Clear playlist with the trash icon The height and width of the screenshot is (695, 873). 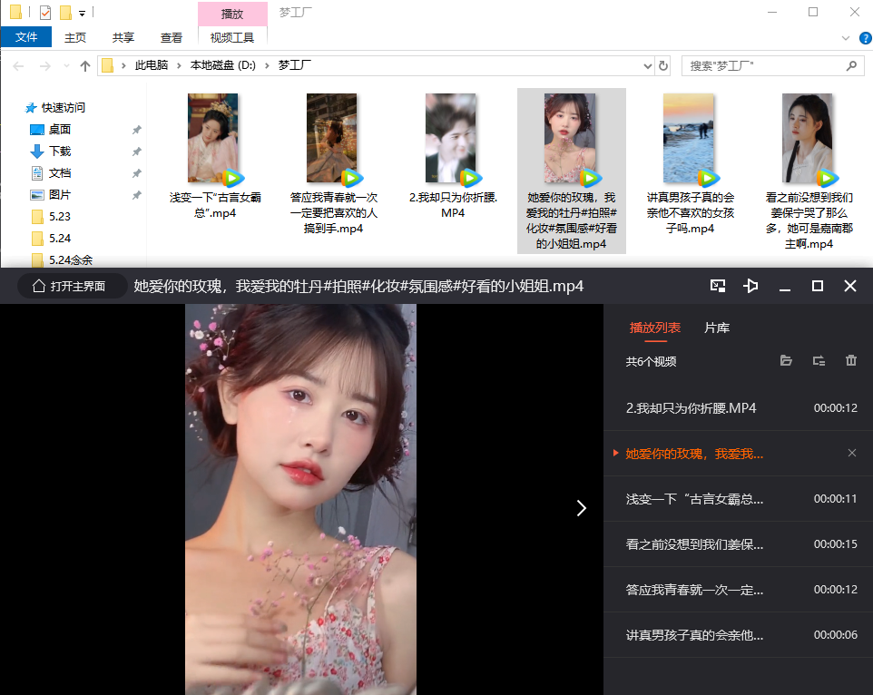[850, 361]
